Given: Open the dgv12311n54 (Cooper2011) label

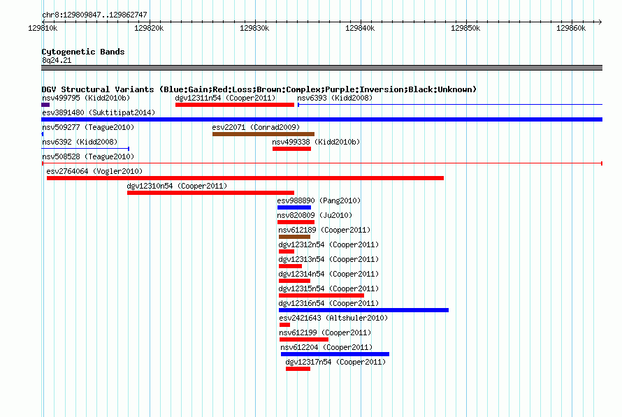Looking at the screenshot, I should pyautogui.click(x=225, y=98).
